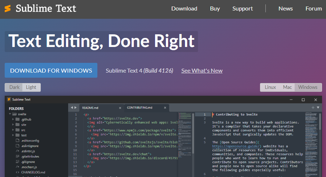Click the .mocharc.js code file icon

tap(17, 167)
